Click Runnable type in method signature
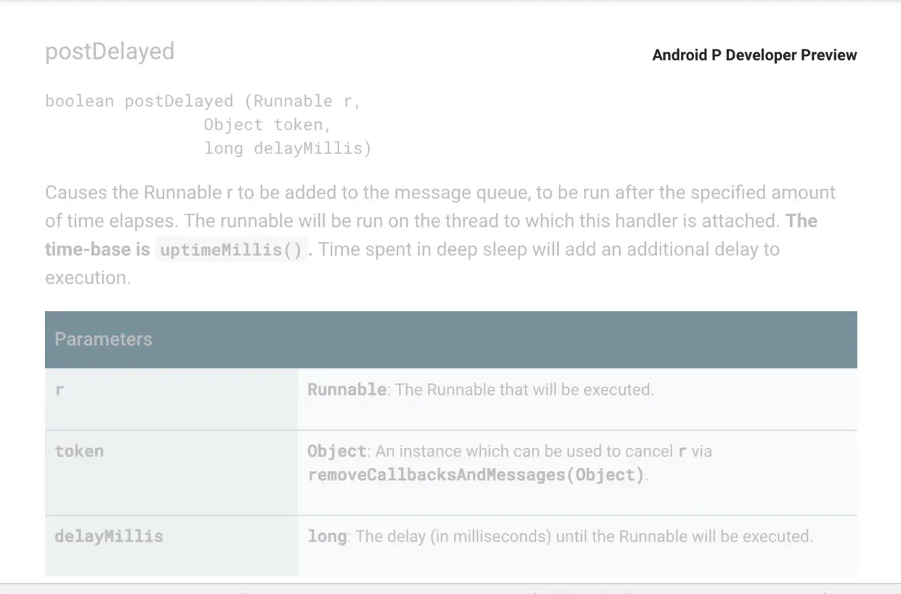 click(x=293, y=101)
